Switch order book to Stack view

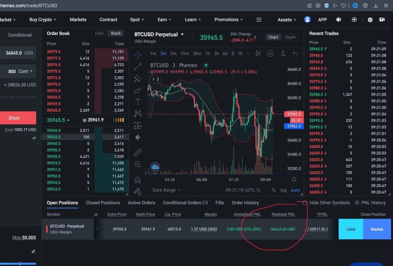116,33
